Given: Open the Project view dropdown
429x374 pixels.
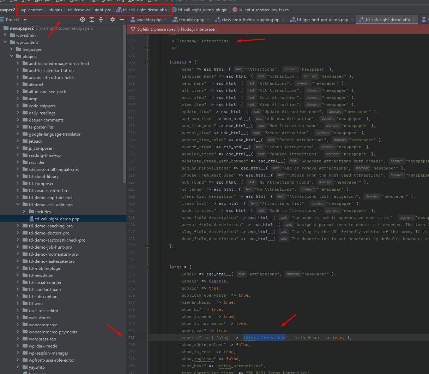Looking at the screenshot, I should (25, 20).
